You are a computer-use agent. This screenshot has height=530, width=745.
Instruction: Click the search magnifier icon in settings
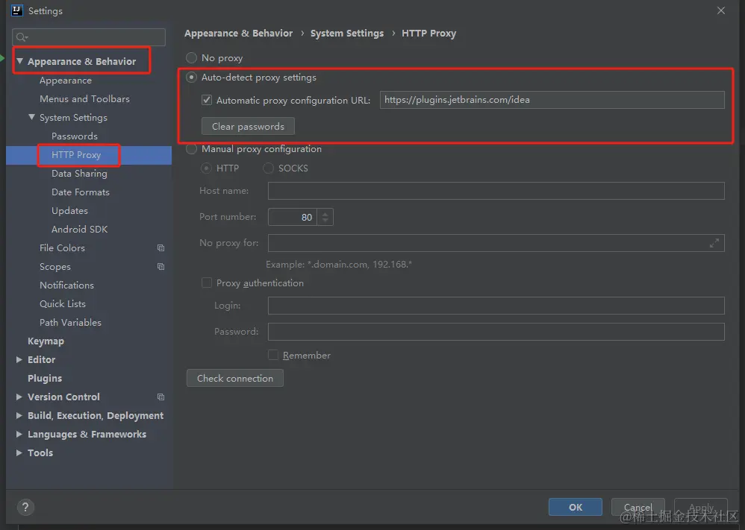[22, 37]
